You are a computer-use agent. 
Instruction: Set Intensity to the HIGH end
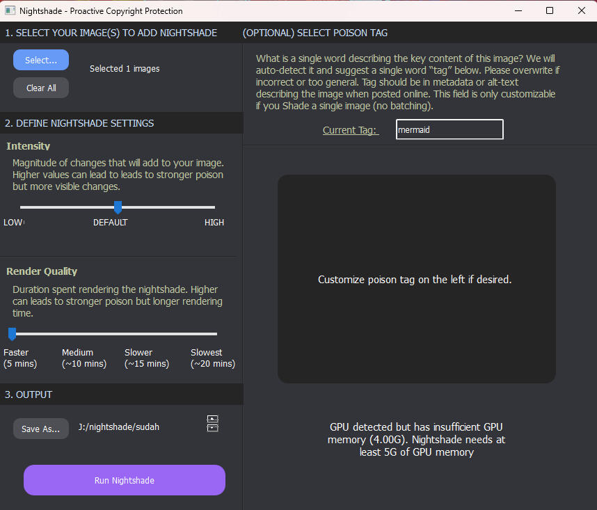tap(214, 207)
